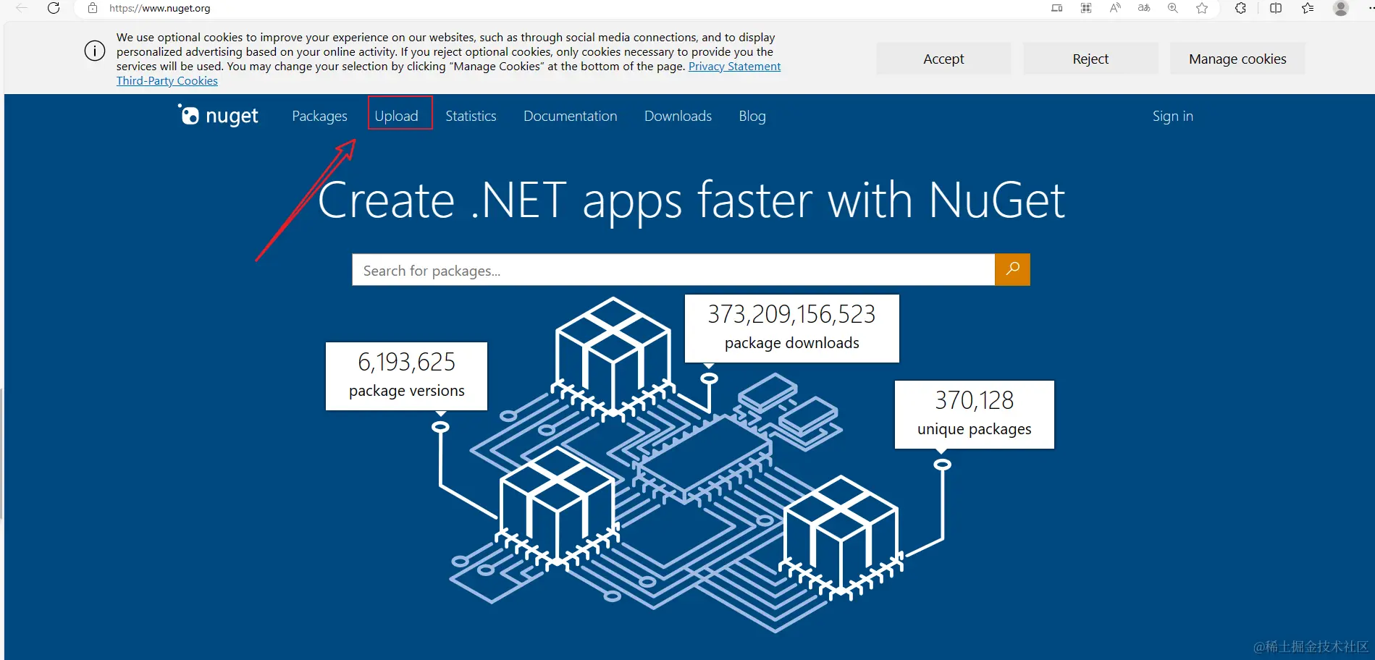Click the 'unique packages' label

pos(974,429)
